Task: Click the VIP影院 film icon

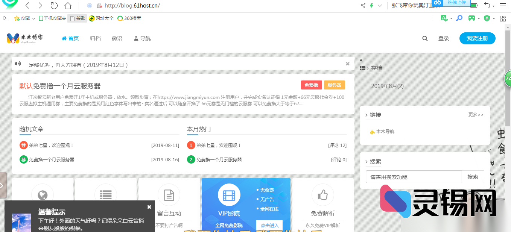Action: pos(229,195)
